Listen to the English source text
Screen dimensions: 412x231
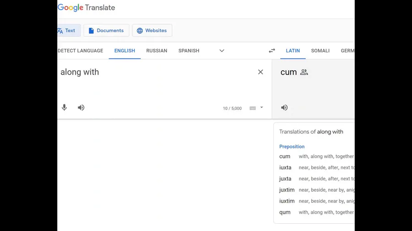pyautogui.click(x=81, y=108)
